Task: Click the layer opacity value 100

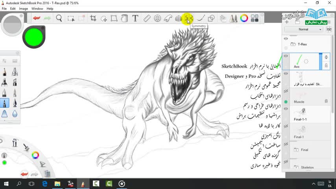Action: click(329, 30)
